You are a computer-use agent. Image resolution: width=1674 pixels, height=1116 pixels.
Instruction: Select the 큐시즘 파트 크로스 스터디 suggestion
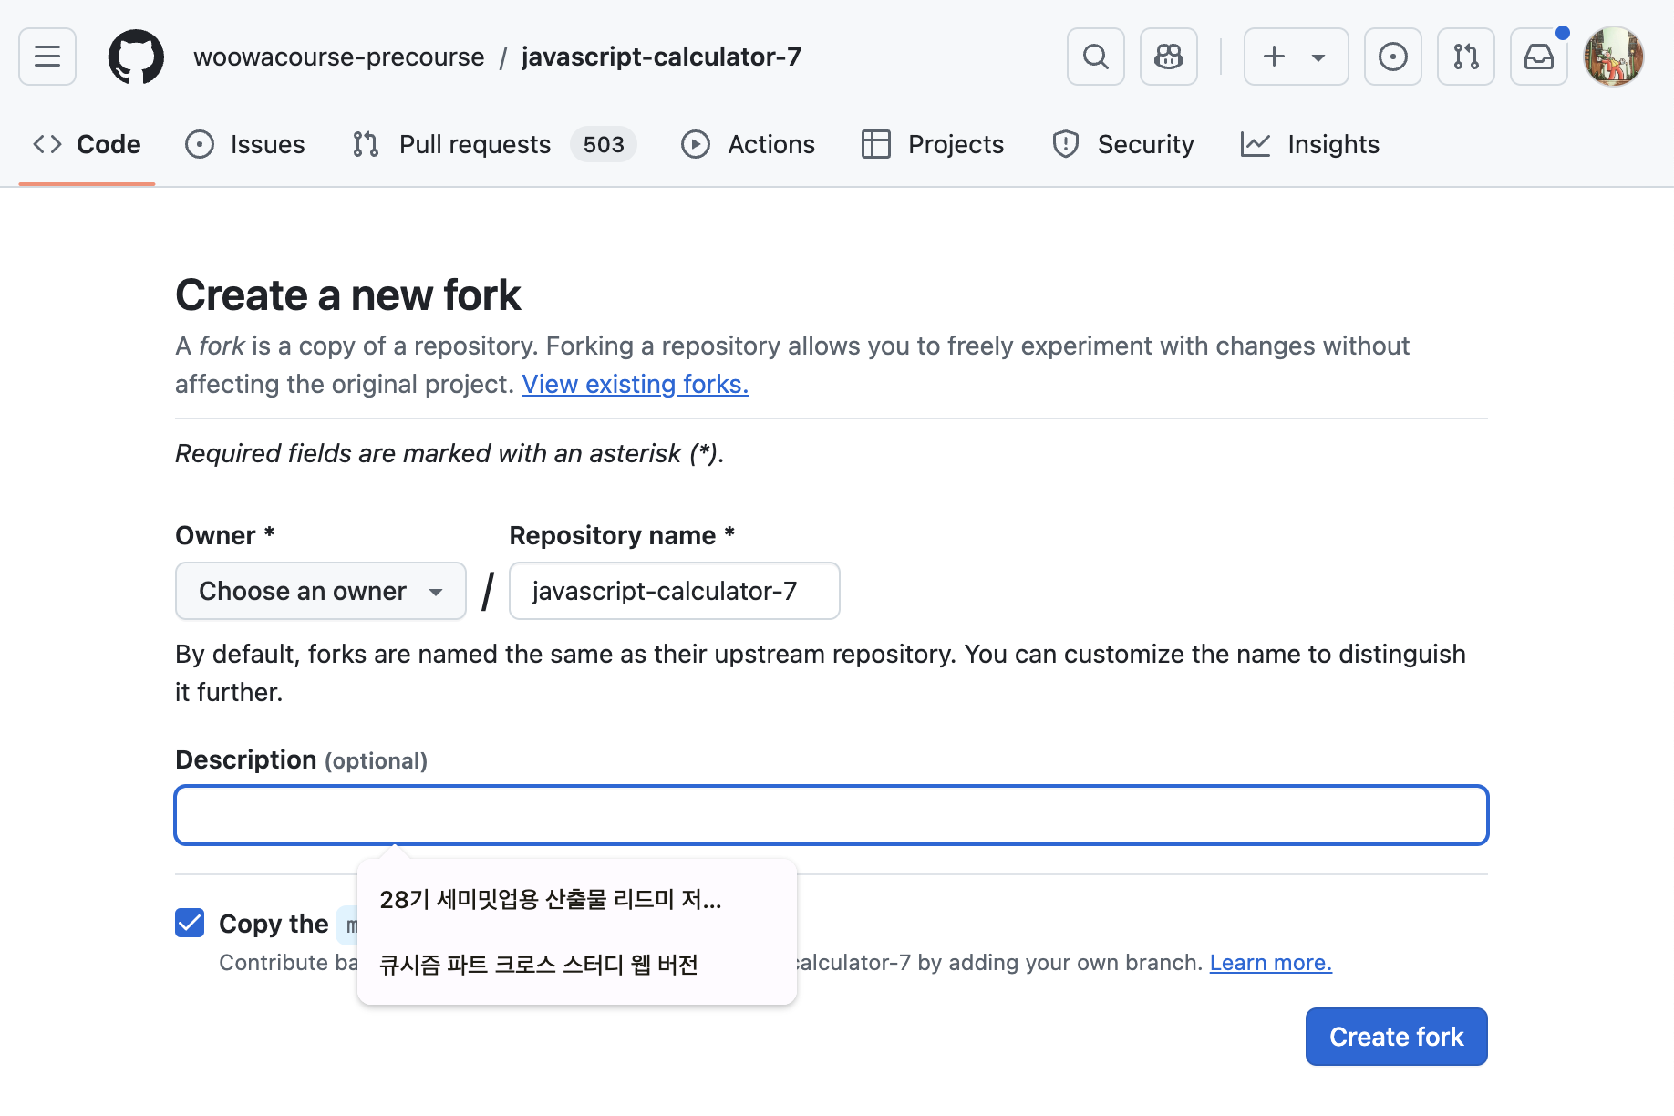(576, 964)
